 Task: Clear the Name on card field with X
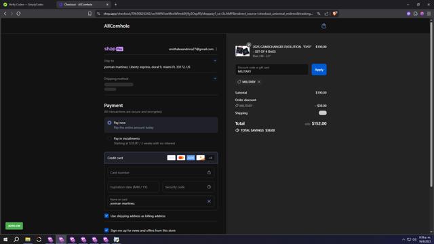209,201
